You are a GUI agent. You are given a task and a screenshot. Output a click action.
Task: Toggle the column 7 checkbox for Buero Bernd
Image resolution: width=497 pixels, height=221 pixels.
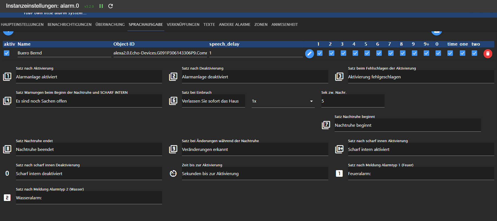[391, 53]
